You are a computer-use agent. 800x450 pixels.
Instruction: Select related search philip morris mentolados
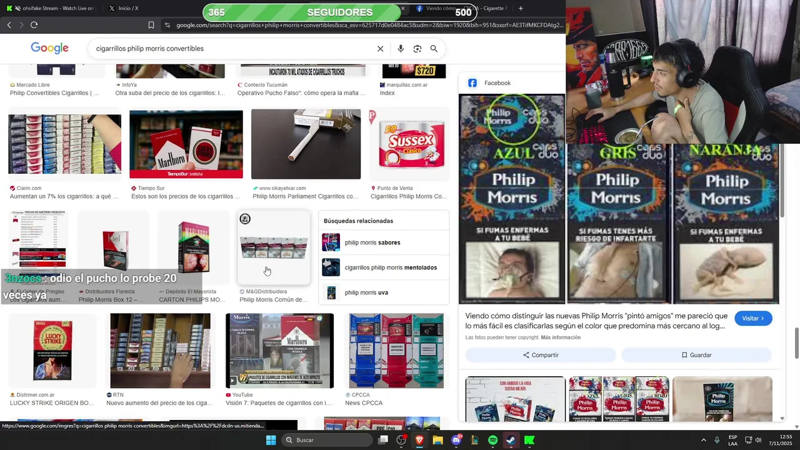(384, 267)
